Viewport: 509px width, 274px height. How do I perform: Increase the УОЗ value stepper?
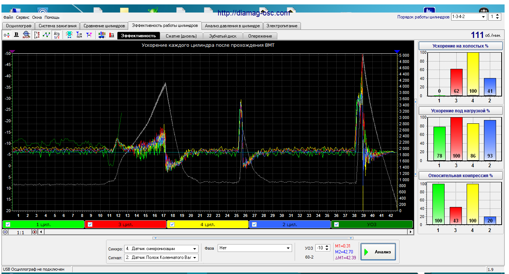pyautogui.click(x=327, y=247)
